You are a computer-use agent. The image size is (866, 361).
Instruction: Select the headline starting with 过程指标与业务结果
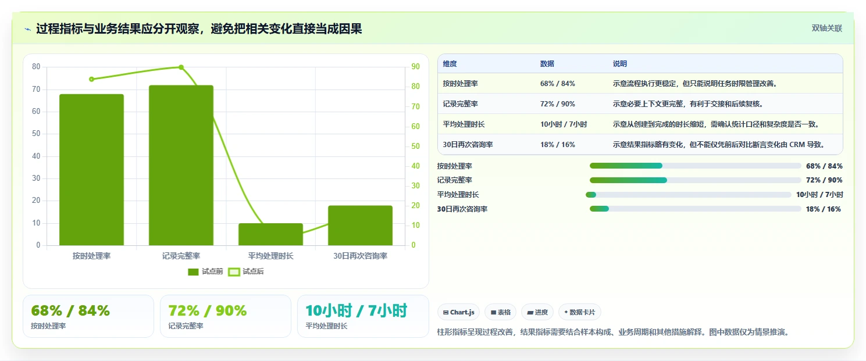click(199, 28)
